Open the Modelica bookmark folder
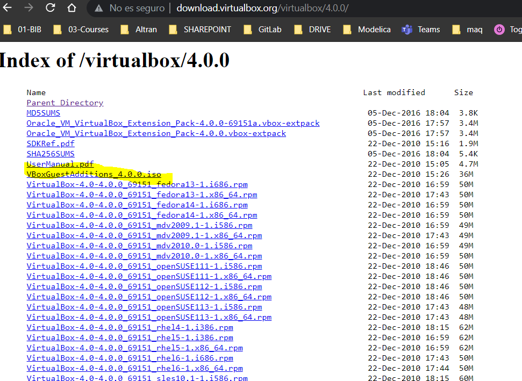522x381 pixels. pos(367,30)
